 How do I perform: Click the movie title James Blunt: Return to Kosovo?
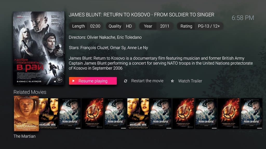point(142,15)
